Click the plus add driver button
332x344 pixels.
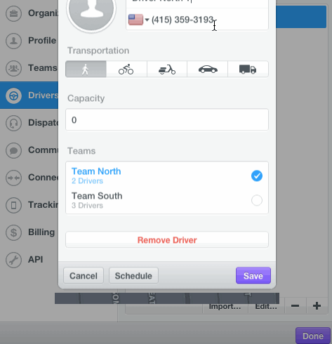317,305
